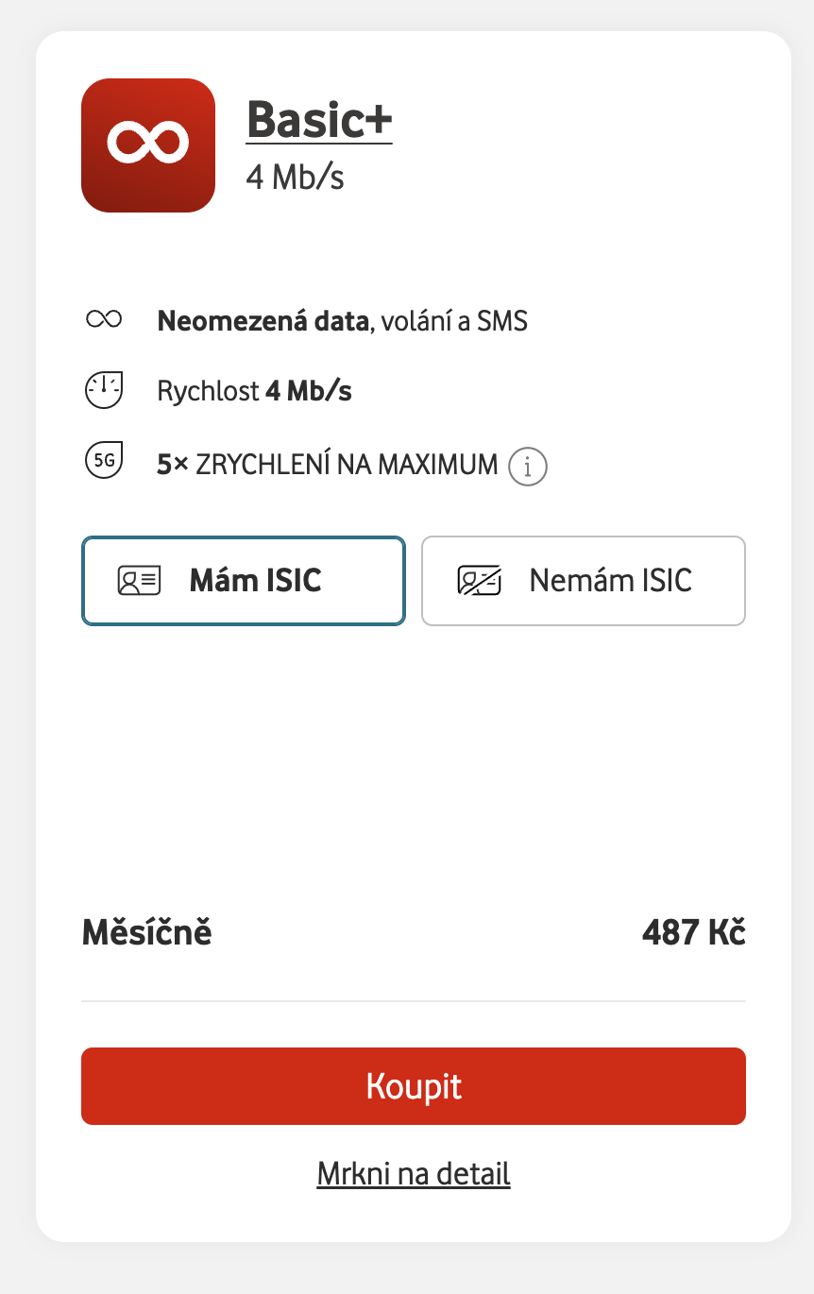Viewport: 814px width, 1294px height.
Task: Click the Rychlost 4 Mb/s feature line
Action: [x=255, y=391]
